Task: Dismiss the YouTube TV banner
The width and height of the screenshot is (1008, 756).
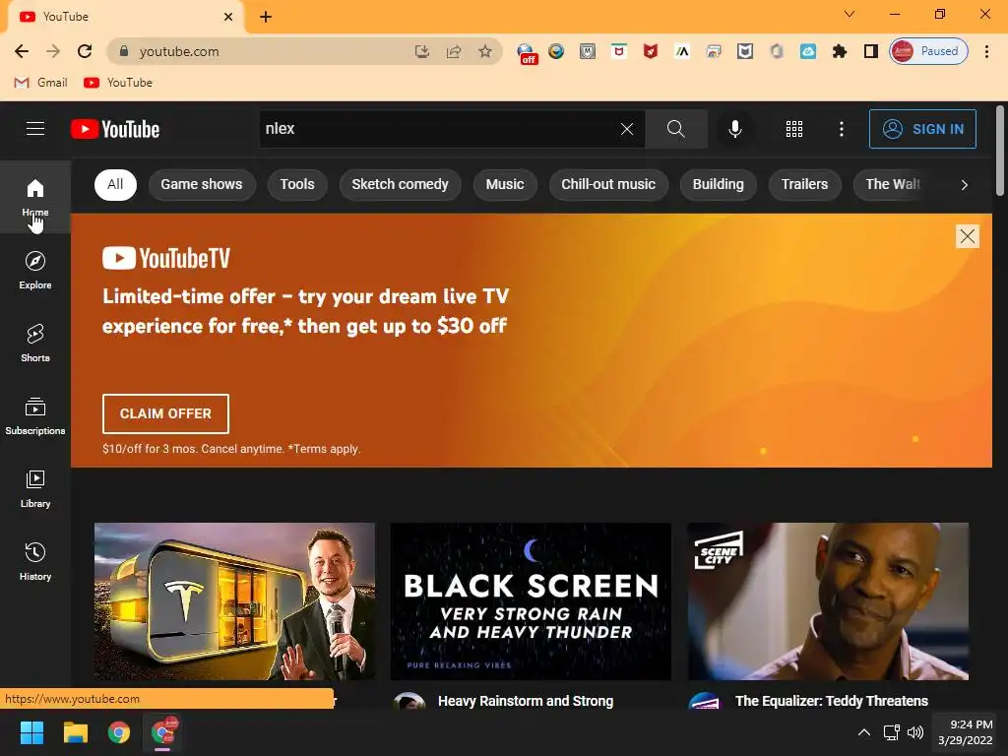Action: (967, 236)
